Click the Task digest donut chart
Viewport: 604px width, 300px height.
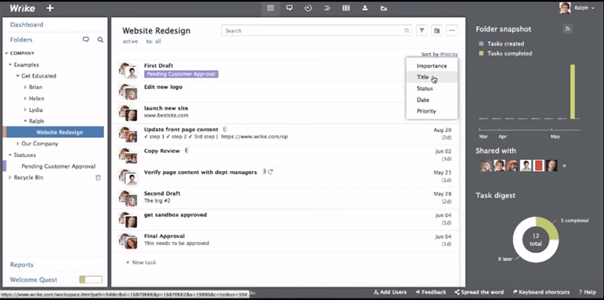535,240
